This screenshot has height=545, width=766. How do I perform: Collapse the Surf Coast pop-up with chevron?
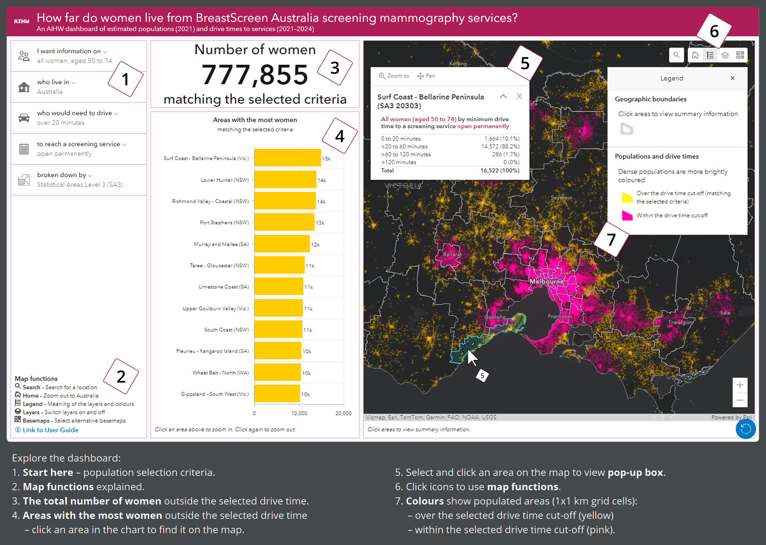point(503,96)
